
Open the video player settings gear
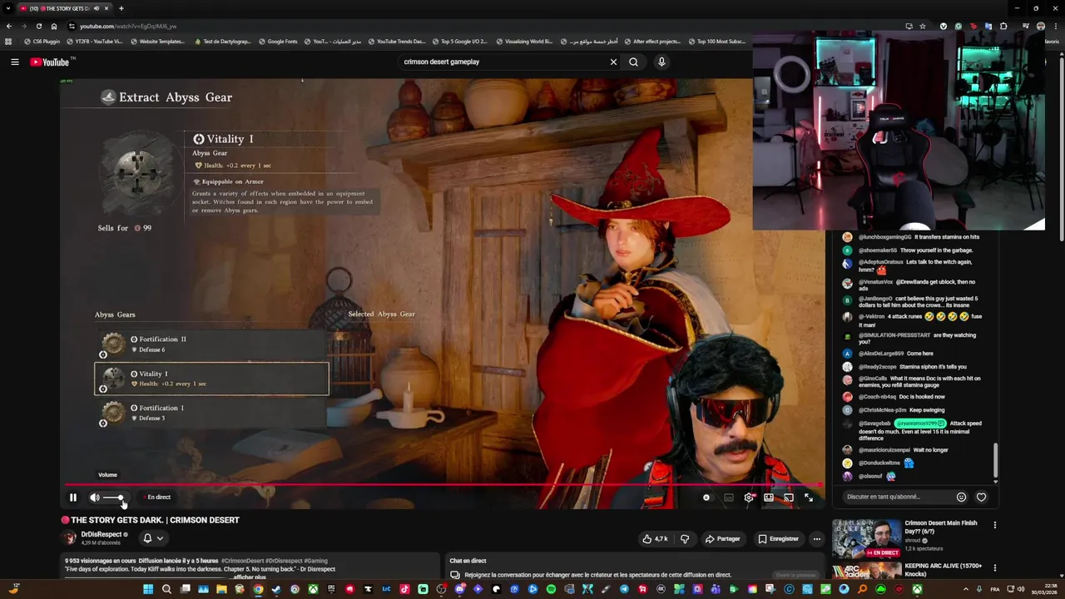[749, 498]
